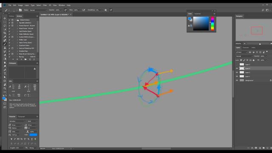The width and height of the screenshot is (272, 153).
Task: Expand Sepia Toning action row
Action: pyautogui.click(x=17, y=42)
